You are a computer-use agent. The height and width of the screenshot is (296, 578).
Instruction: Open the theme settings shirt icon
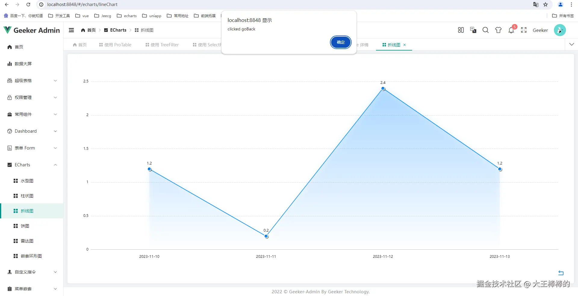(x=498, y=30)
